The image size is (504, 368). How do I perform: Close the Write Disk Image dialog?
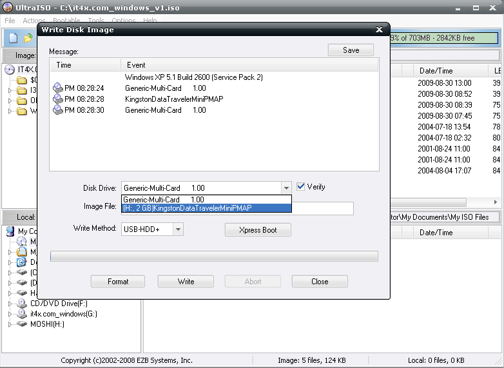pos(379,30)
